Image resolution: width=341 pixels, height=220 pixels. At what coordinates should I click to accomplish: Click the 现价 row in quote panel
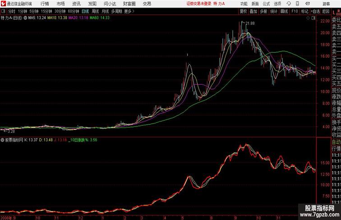pyautogui.click(x=336, y=90)
